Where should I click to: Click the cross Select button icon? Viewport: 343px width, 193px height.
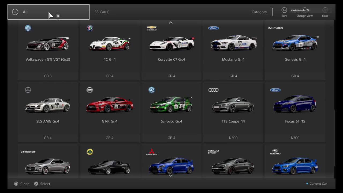pos(36,184)
